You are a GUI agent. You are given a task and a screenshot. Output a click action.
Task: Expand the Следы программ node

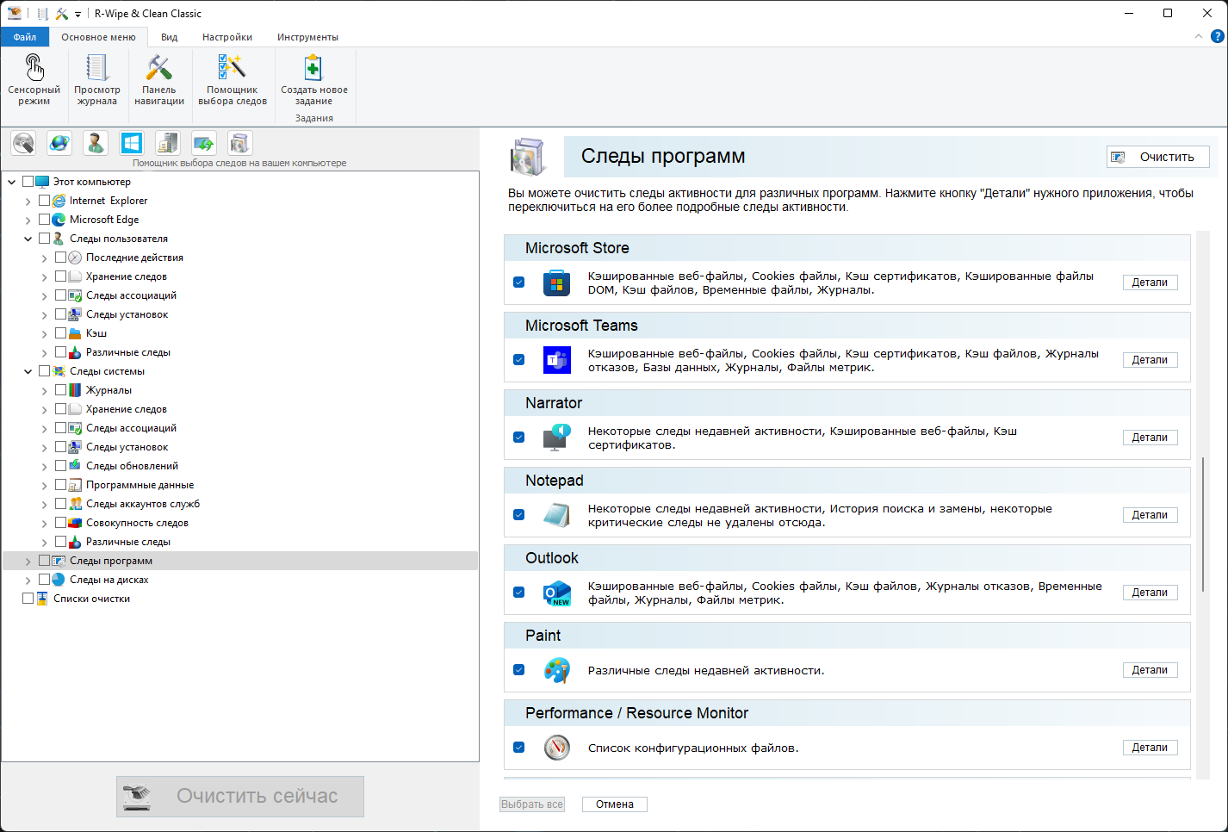pyautogui.click(x=28, y=561)
